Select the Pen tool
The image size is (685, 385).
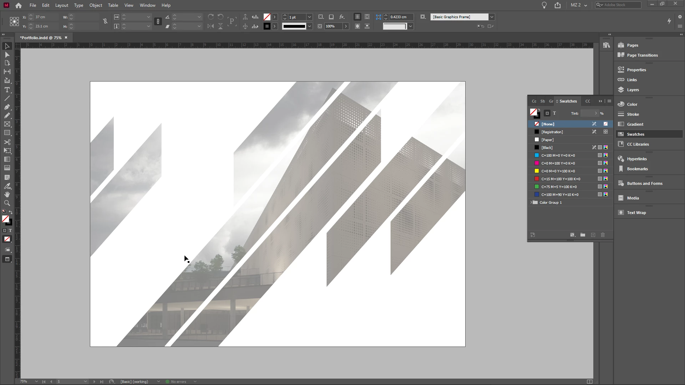tap(7, 107)
